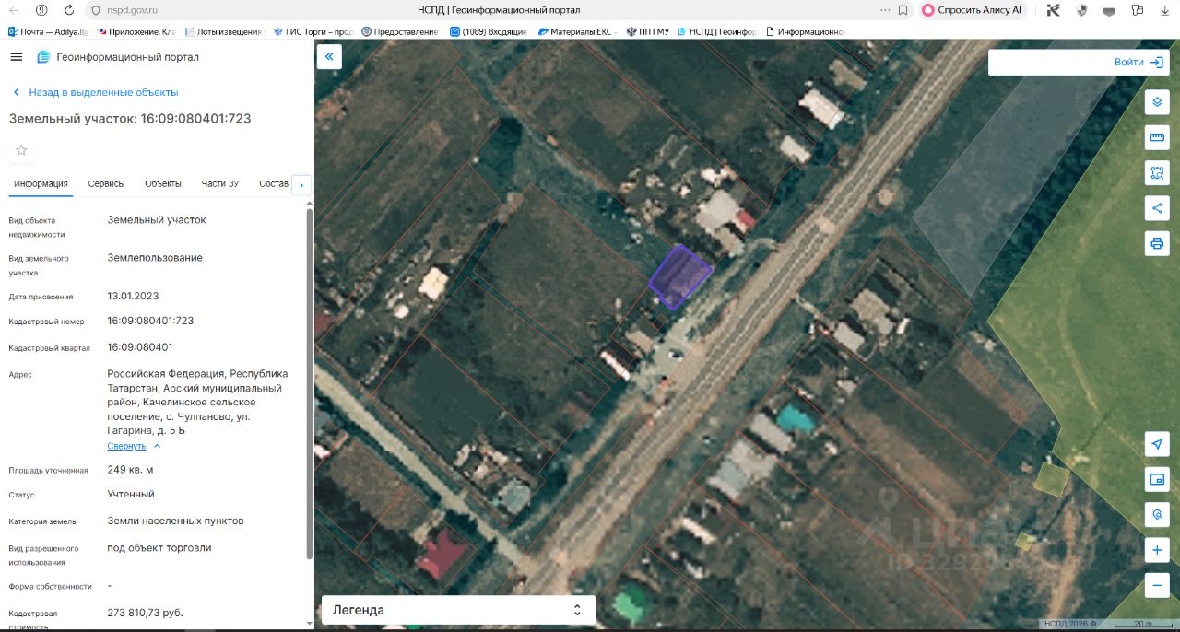This screenshot has width=1180, height=632.
Task: Open the Состав tab
Action: [274, 183]
